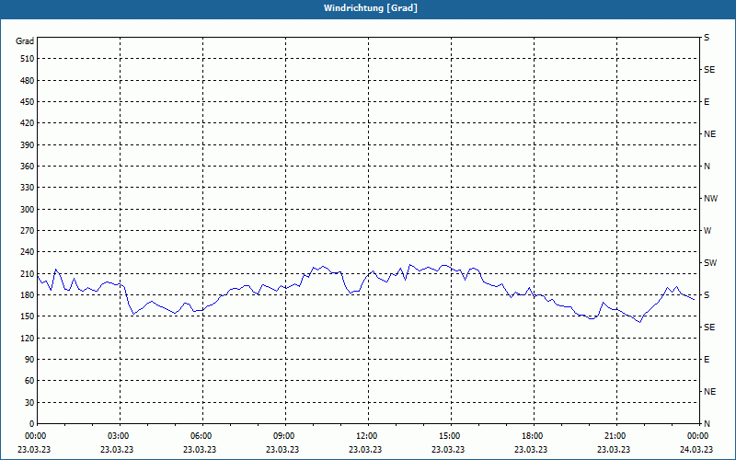The image size is (736, 460).
Task: Select the 180 degree axis label
Action: point(28,294)
